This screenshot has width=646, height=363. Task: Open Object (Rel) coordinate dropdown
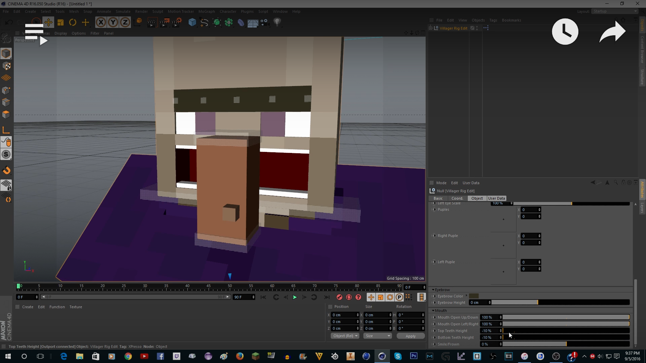click(x=345, y=336)
